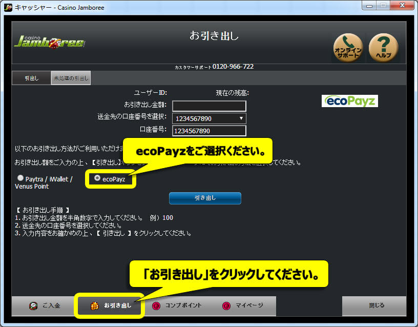Click the お引き出し金額: label
Viewport: 418px width, 327px height.
(145, 105)
